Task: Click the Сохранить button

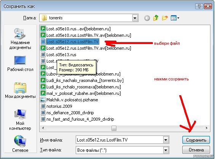Action: point(196,140)
